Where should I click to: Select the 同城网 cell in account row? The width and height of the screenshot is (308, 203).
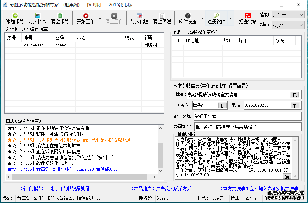click(x=150, y=45)
